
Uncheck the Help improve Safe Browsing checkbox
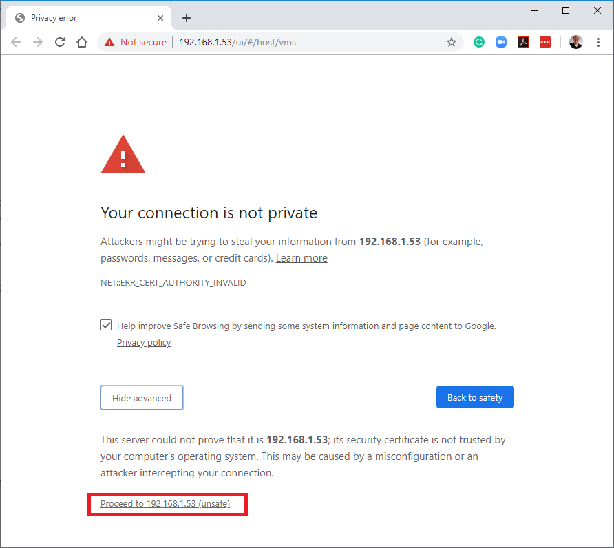106,326
